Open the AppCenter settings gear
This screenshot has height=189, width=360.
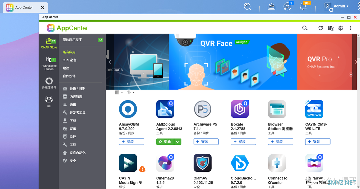point(340,28)
